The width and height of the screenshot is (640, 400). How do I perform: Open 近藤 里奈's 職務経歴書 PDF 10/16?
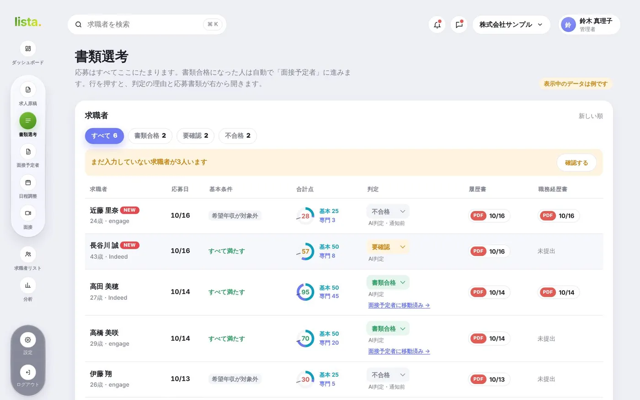click(x=559, y=216)
